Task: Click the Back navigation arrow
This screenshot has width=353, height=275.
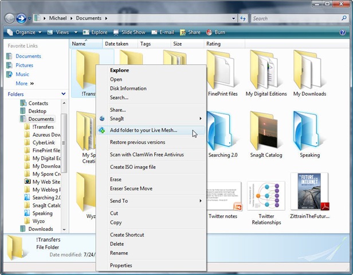Action: click(10, 18)
